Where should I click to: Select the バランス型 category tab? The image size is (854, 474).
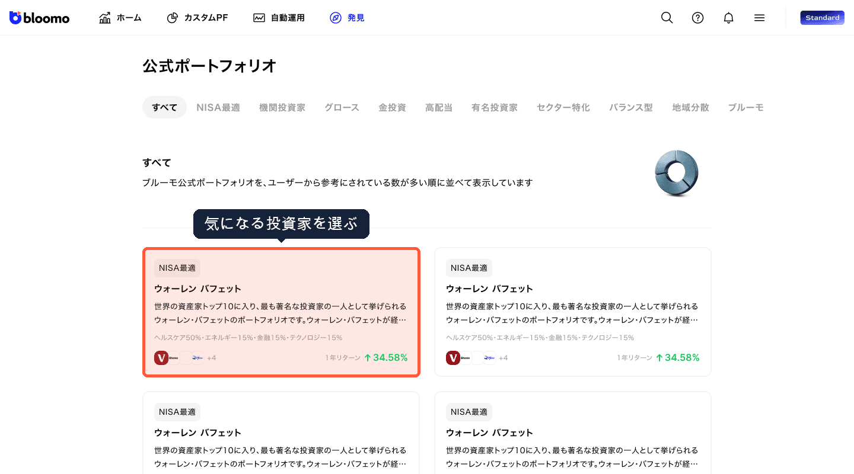coord(631,107)
